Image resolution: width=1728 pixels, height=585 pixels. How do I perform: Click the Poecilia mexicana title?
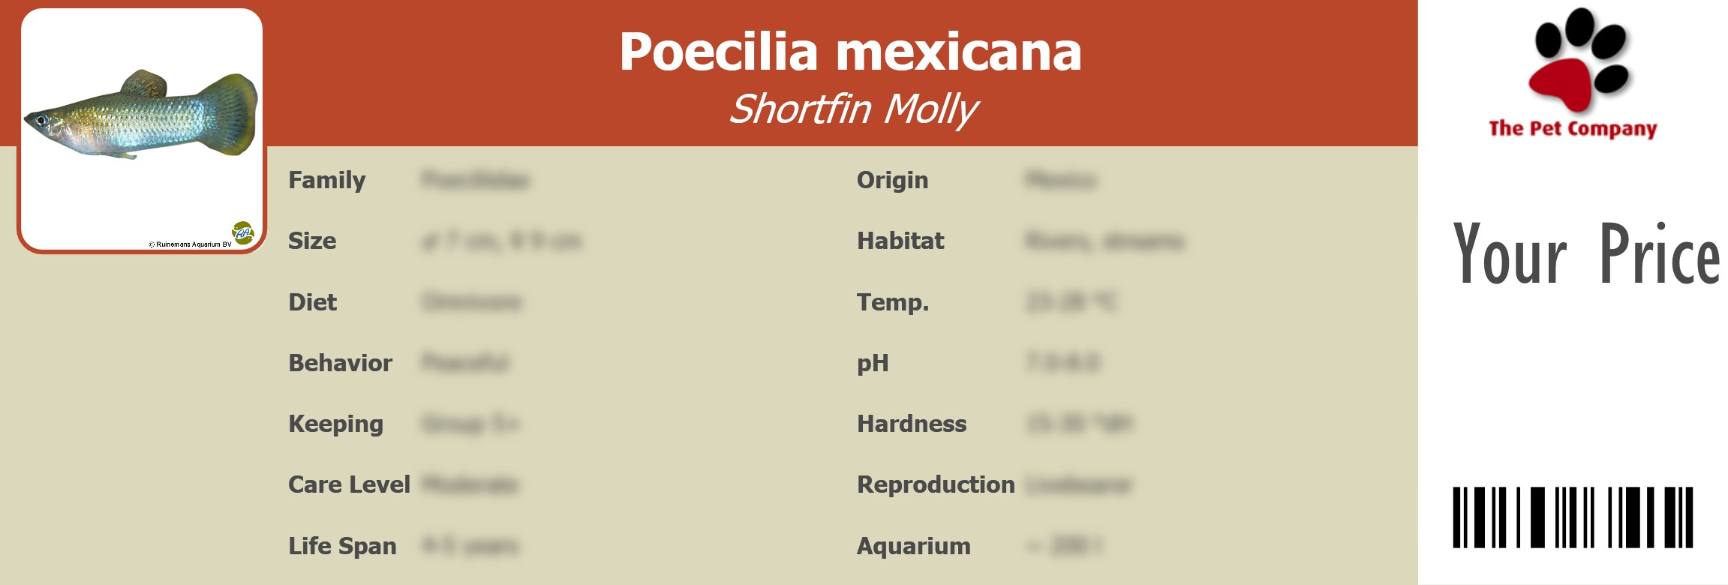850,52
